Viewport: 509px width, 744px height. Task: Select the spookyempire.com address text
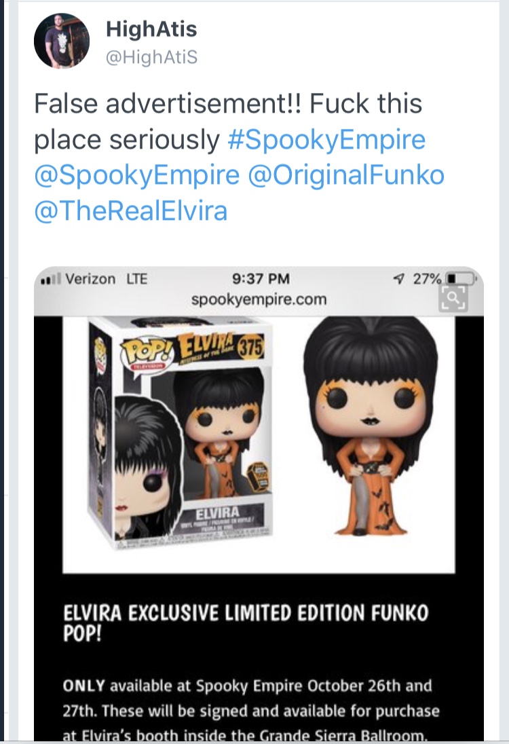[x=259, y=299]
